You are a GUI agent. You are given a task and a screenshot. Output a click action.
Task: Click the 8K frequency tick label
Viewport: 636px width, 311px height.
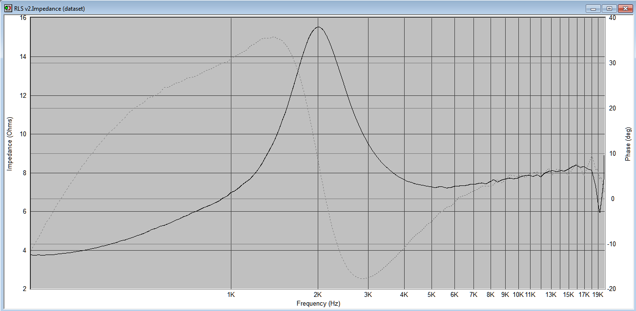(x=490, y=294)
